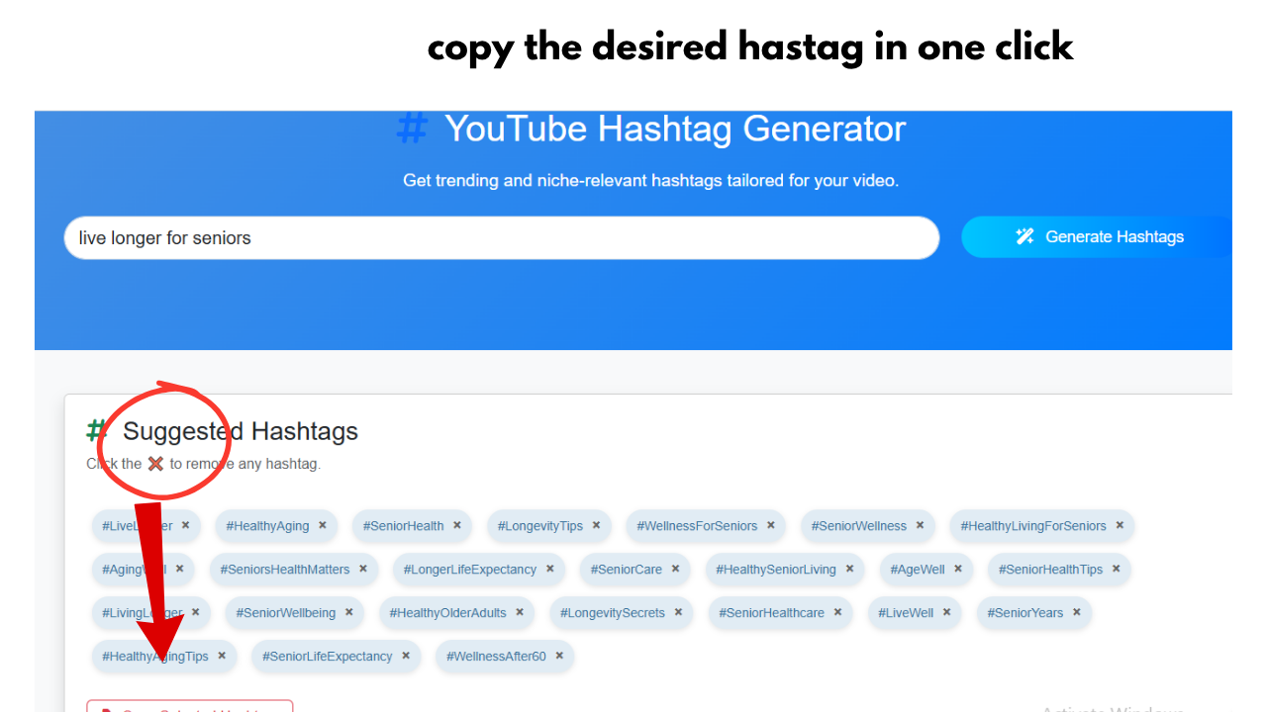Select the #SeniorWellness hashtag text
This screenshot has height=712, width=1267.
859,526
